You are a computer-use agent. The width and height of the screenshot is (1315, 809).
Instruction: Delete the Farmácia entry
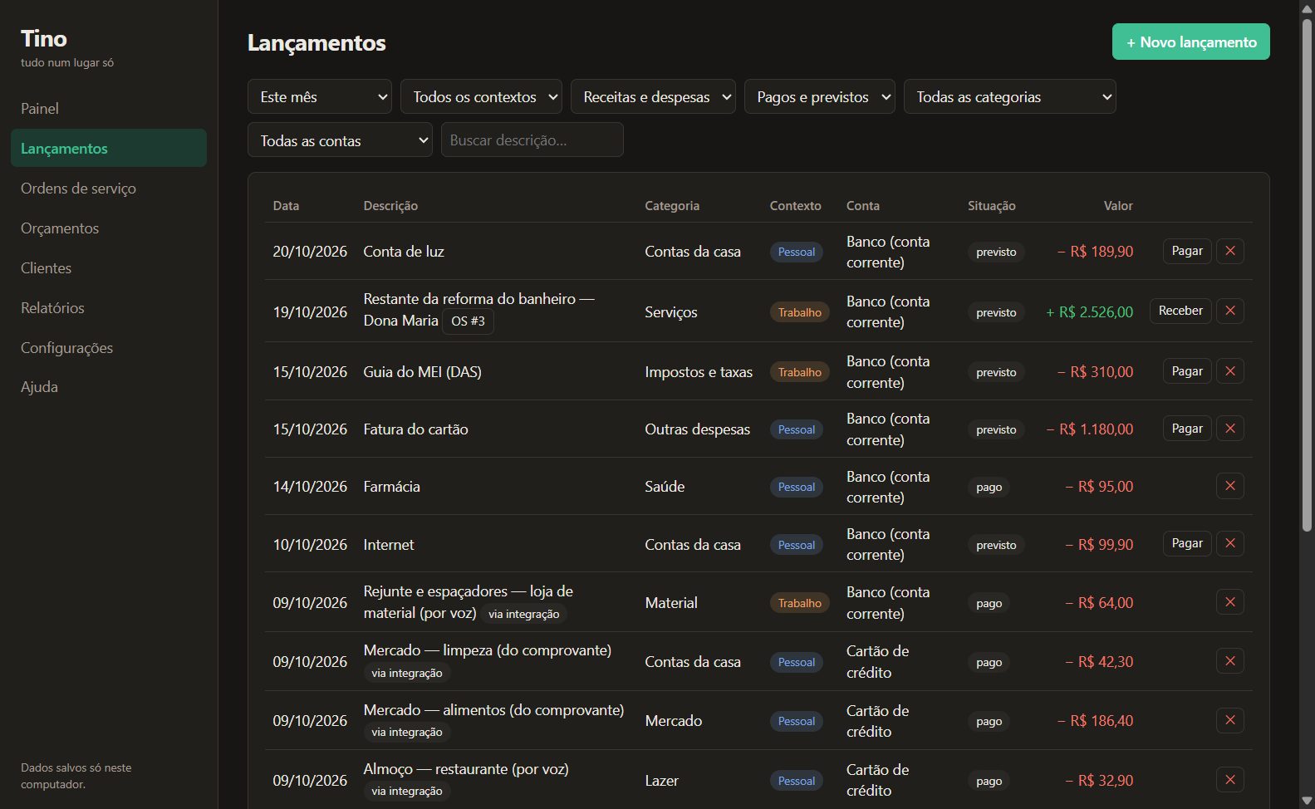click(1229, 486)
